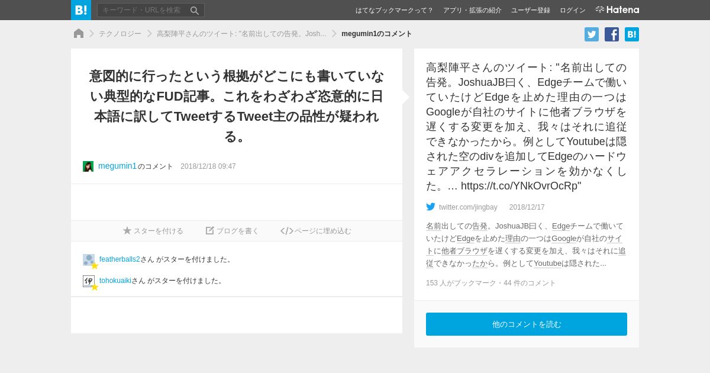Open tohokuaiki user link
This screenshot has width=710, height=373.
(x=115, y=281)
